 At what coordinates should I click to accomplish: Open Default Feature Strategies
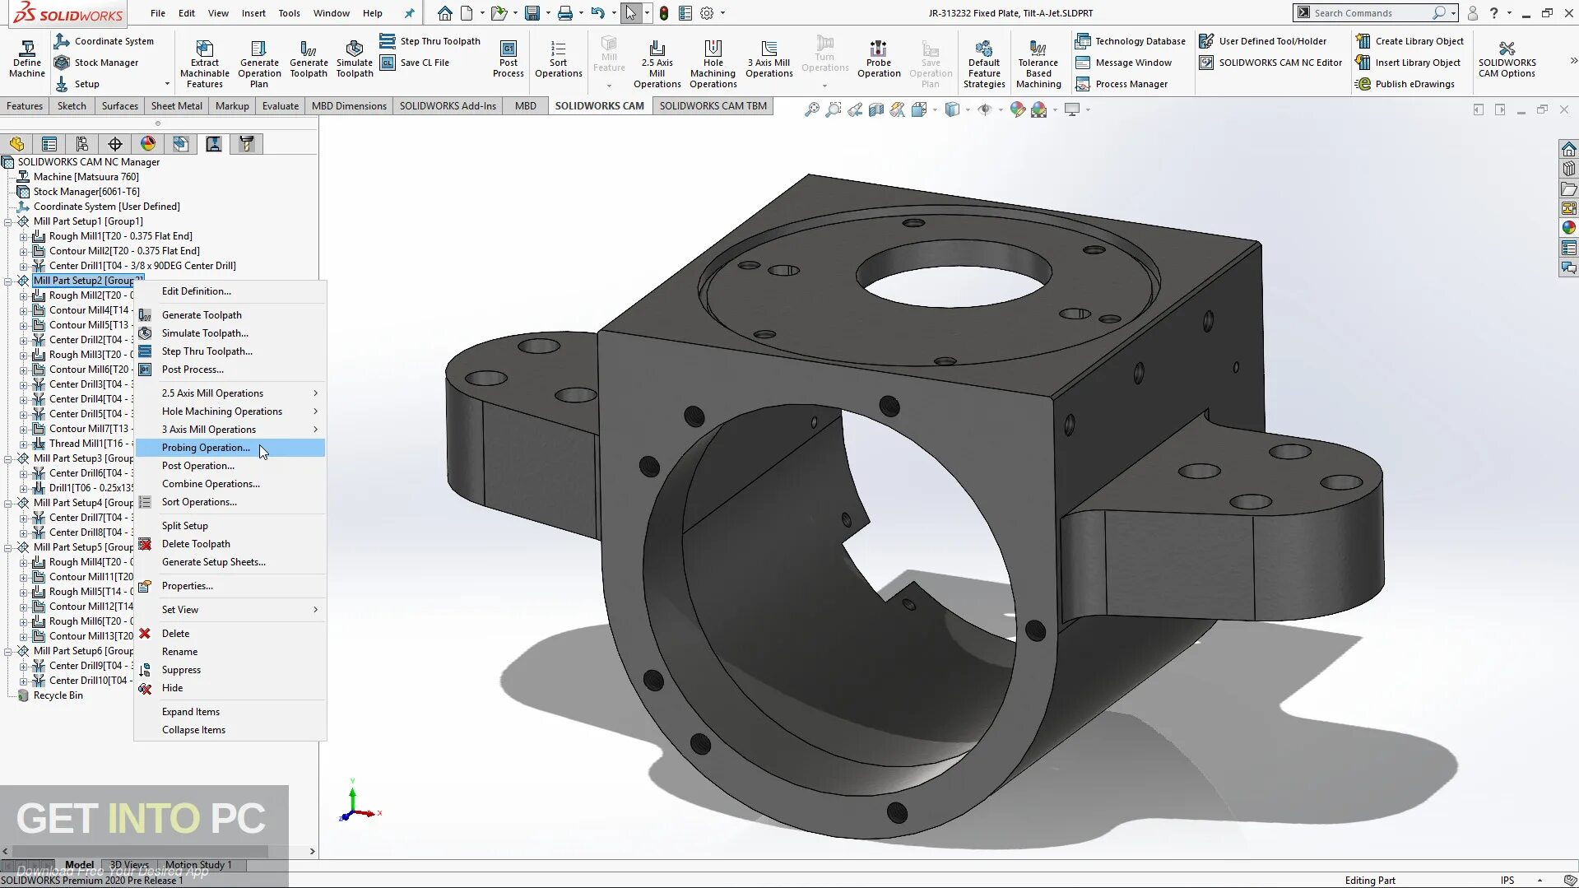click(984, 63)
